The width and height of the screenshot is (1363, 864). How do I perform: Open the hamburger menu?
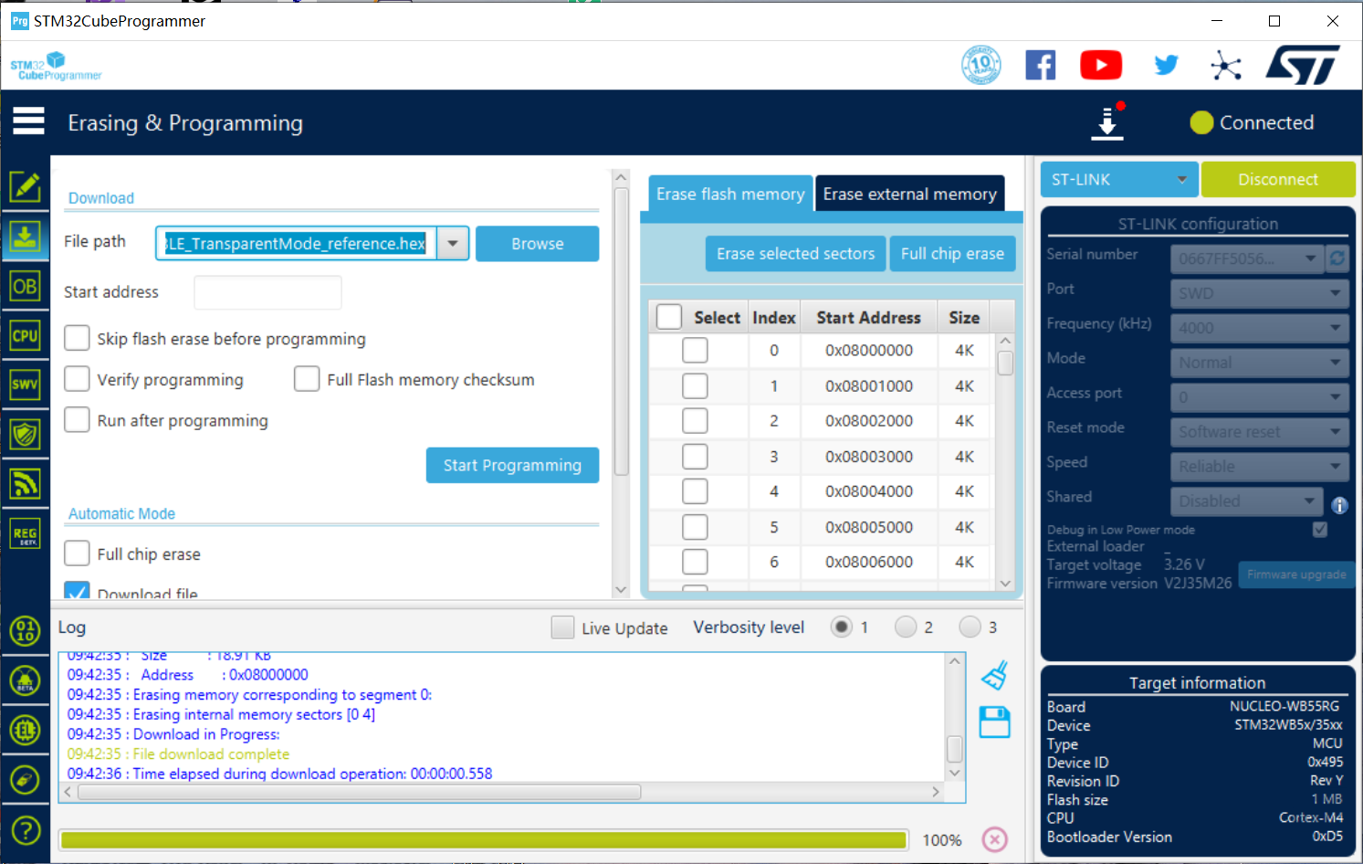(28, 121)
